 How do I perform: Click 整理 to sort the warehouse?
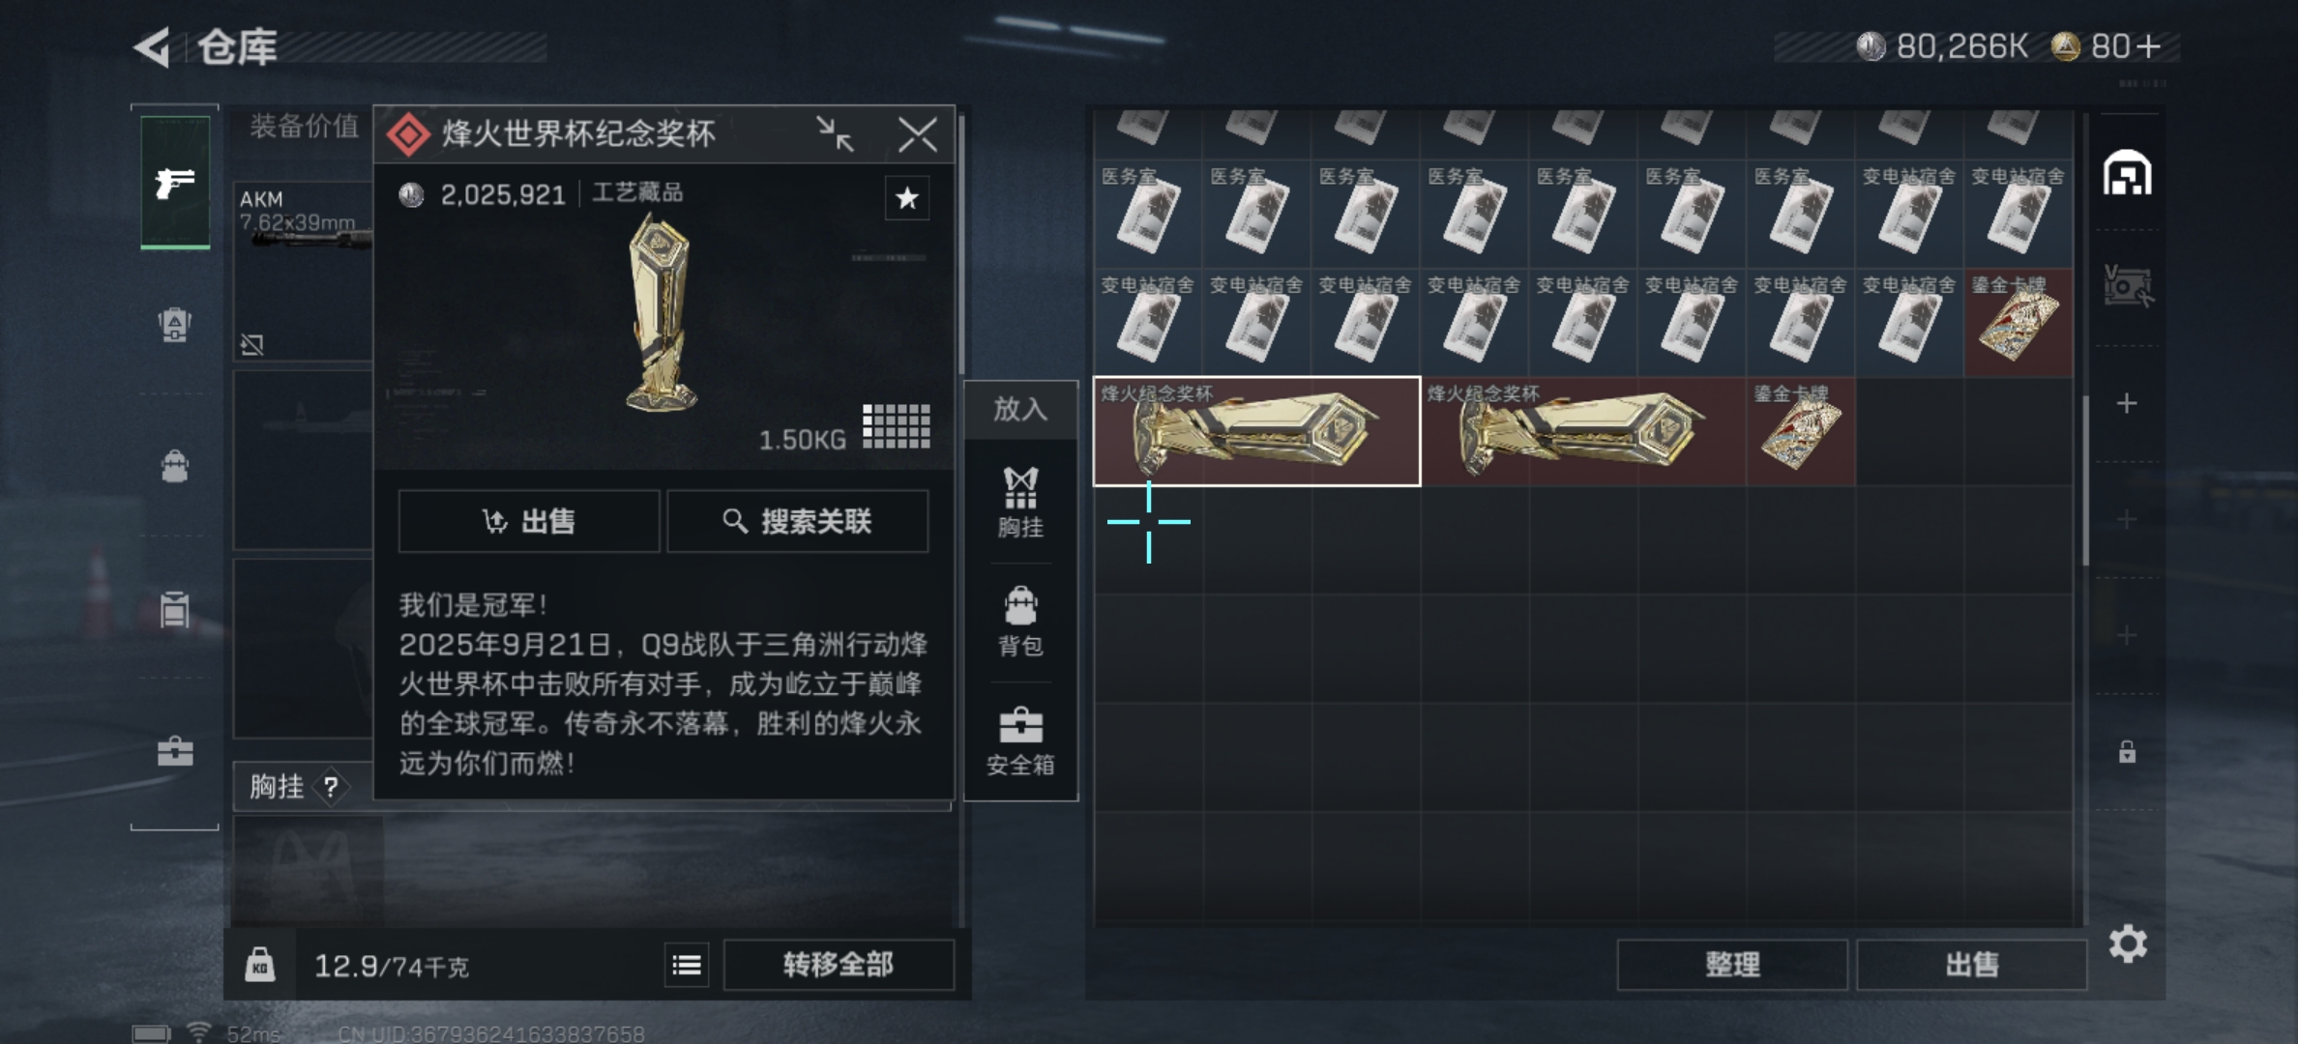(1731, 964)
